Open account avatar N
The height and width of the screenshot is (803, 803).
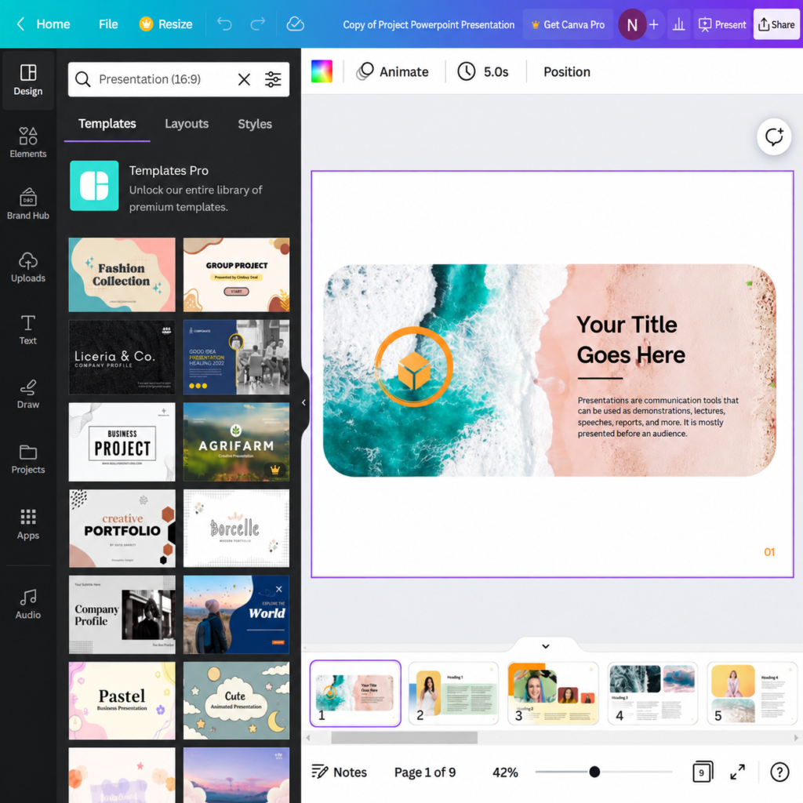coord(632,24)
